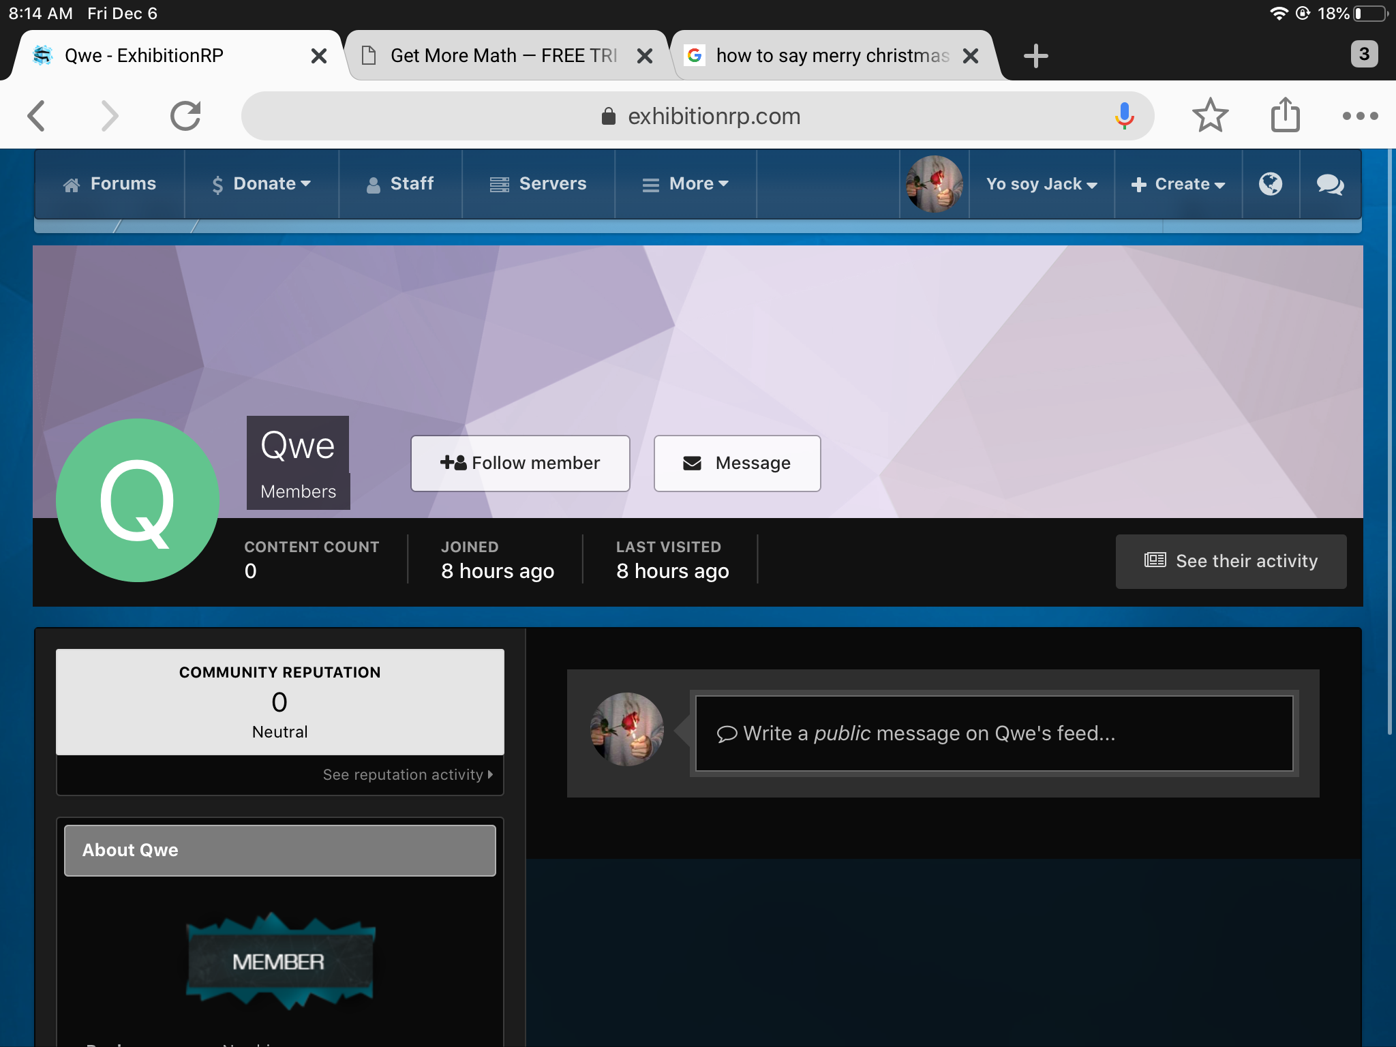Click the Qwe profile name
The height and width of the screenshot is (1047, 1396).
point(298,446)
